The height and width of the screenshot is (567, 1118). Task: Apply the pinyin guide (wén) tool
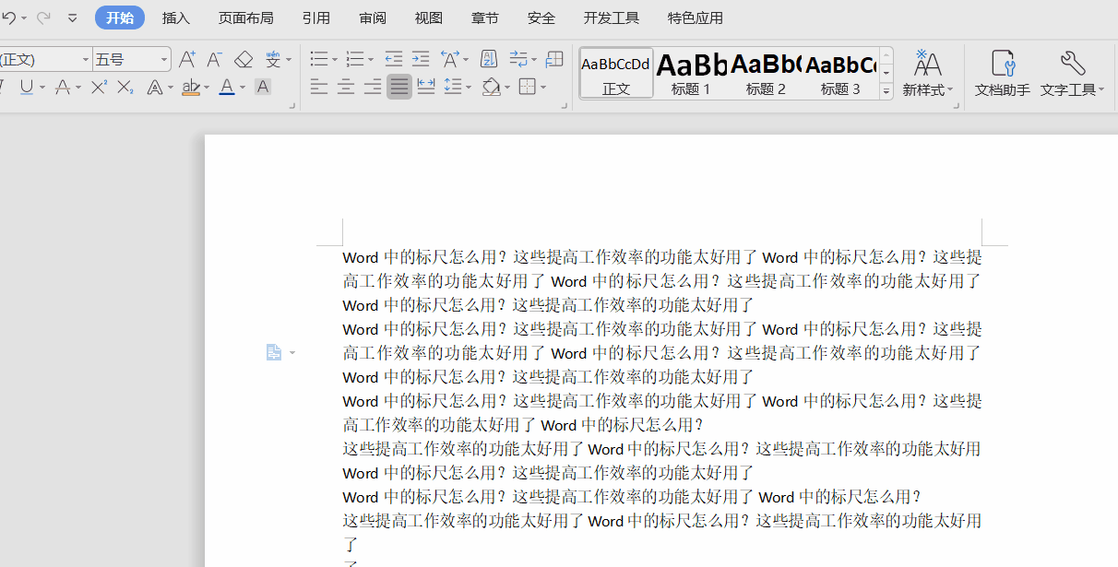coord(273,59)
